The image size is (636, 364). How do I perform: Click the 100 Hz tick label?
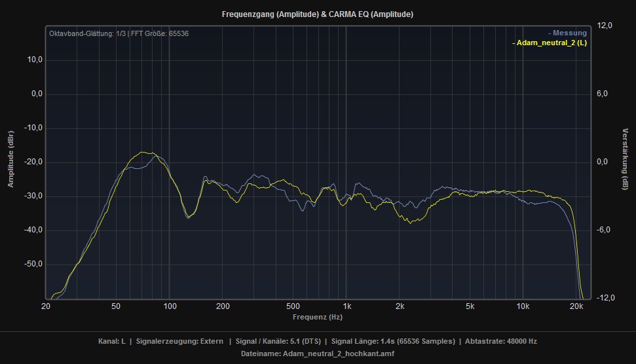click(x=170, y=306)
